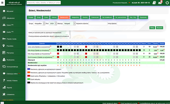Switch to the Grupy tab
This screenshot has width=170, height=104.
pos(39,17)
